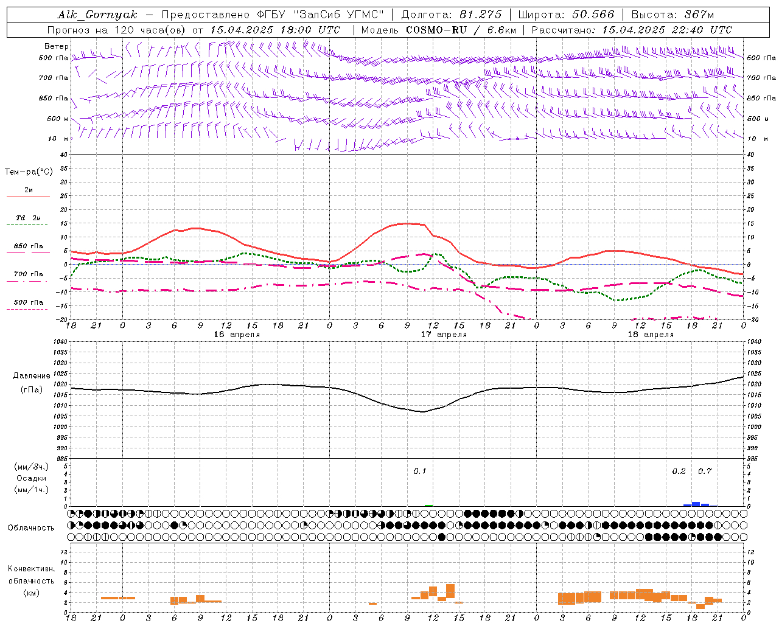Viewport: 779px width, 623px height.
Task: Click the Широта: 50.566 latitude value
Action: [566, 15]
